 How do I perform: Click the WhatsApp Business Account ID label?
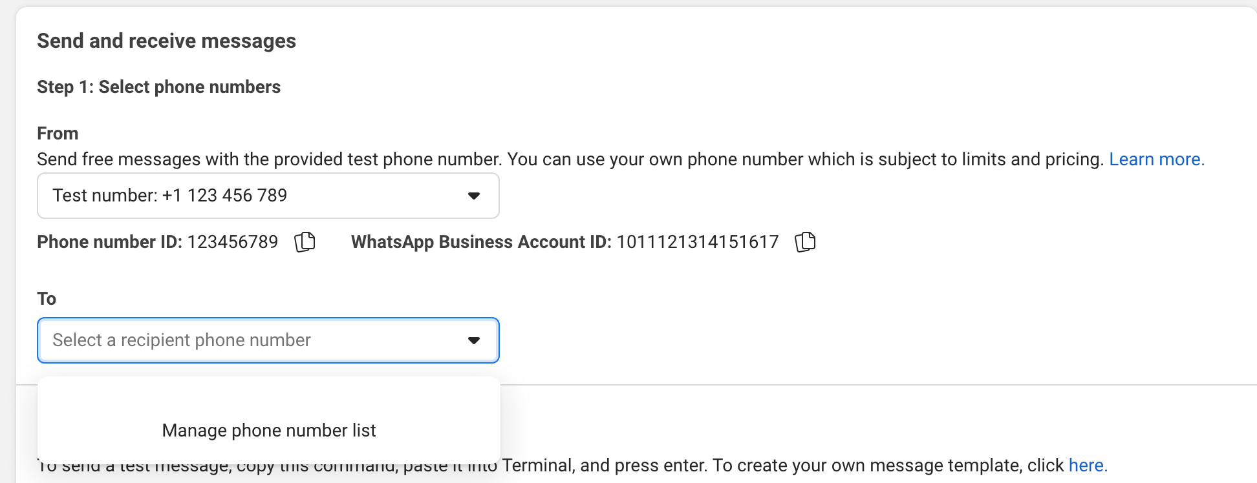click(x=480, y=242)
